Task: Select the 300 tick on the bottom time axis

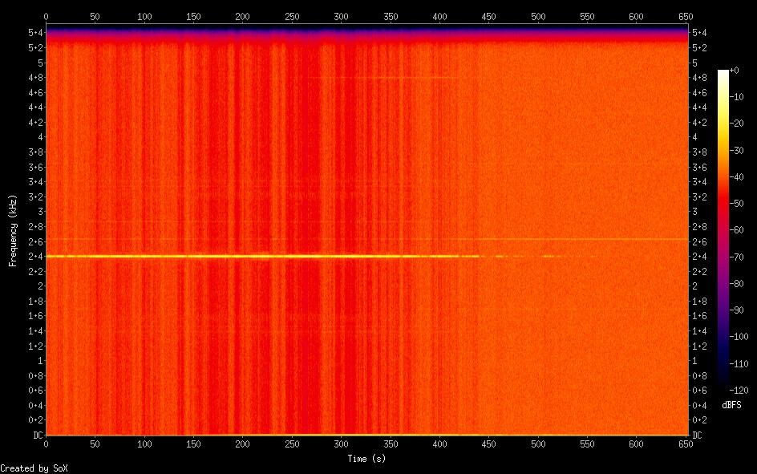Action: (x=341, y=444)
